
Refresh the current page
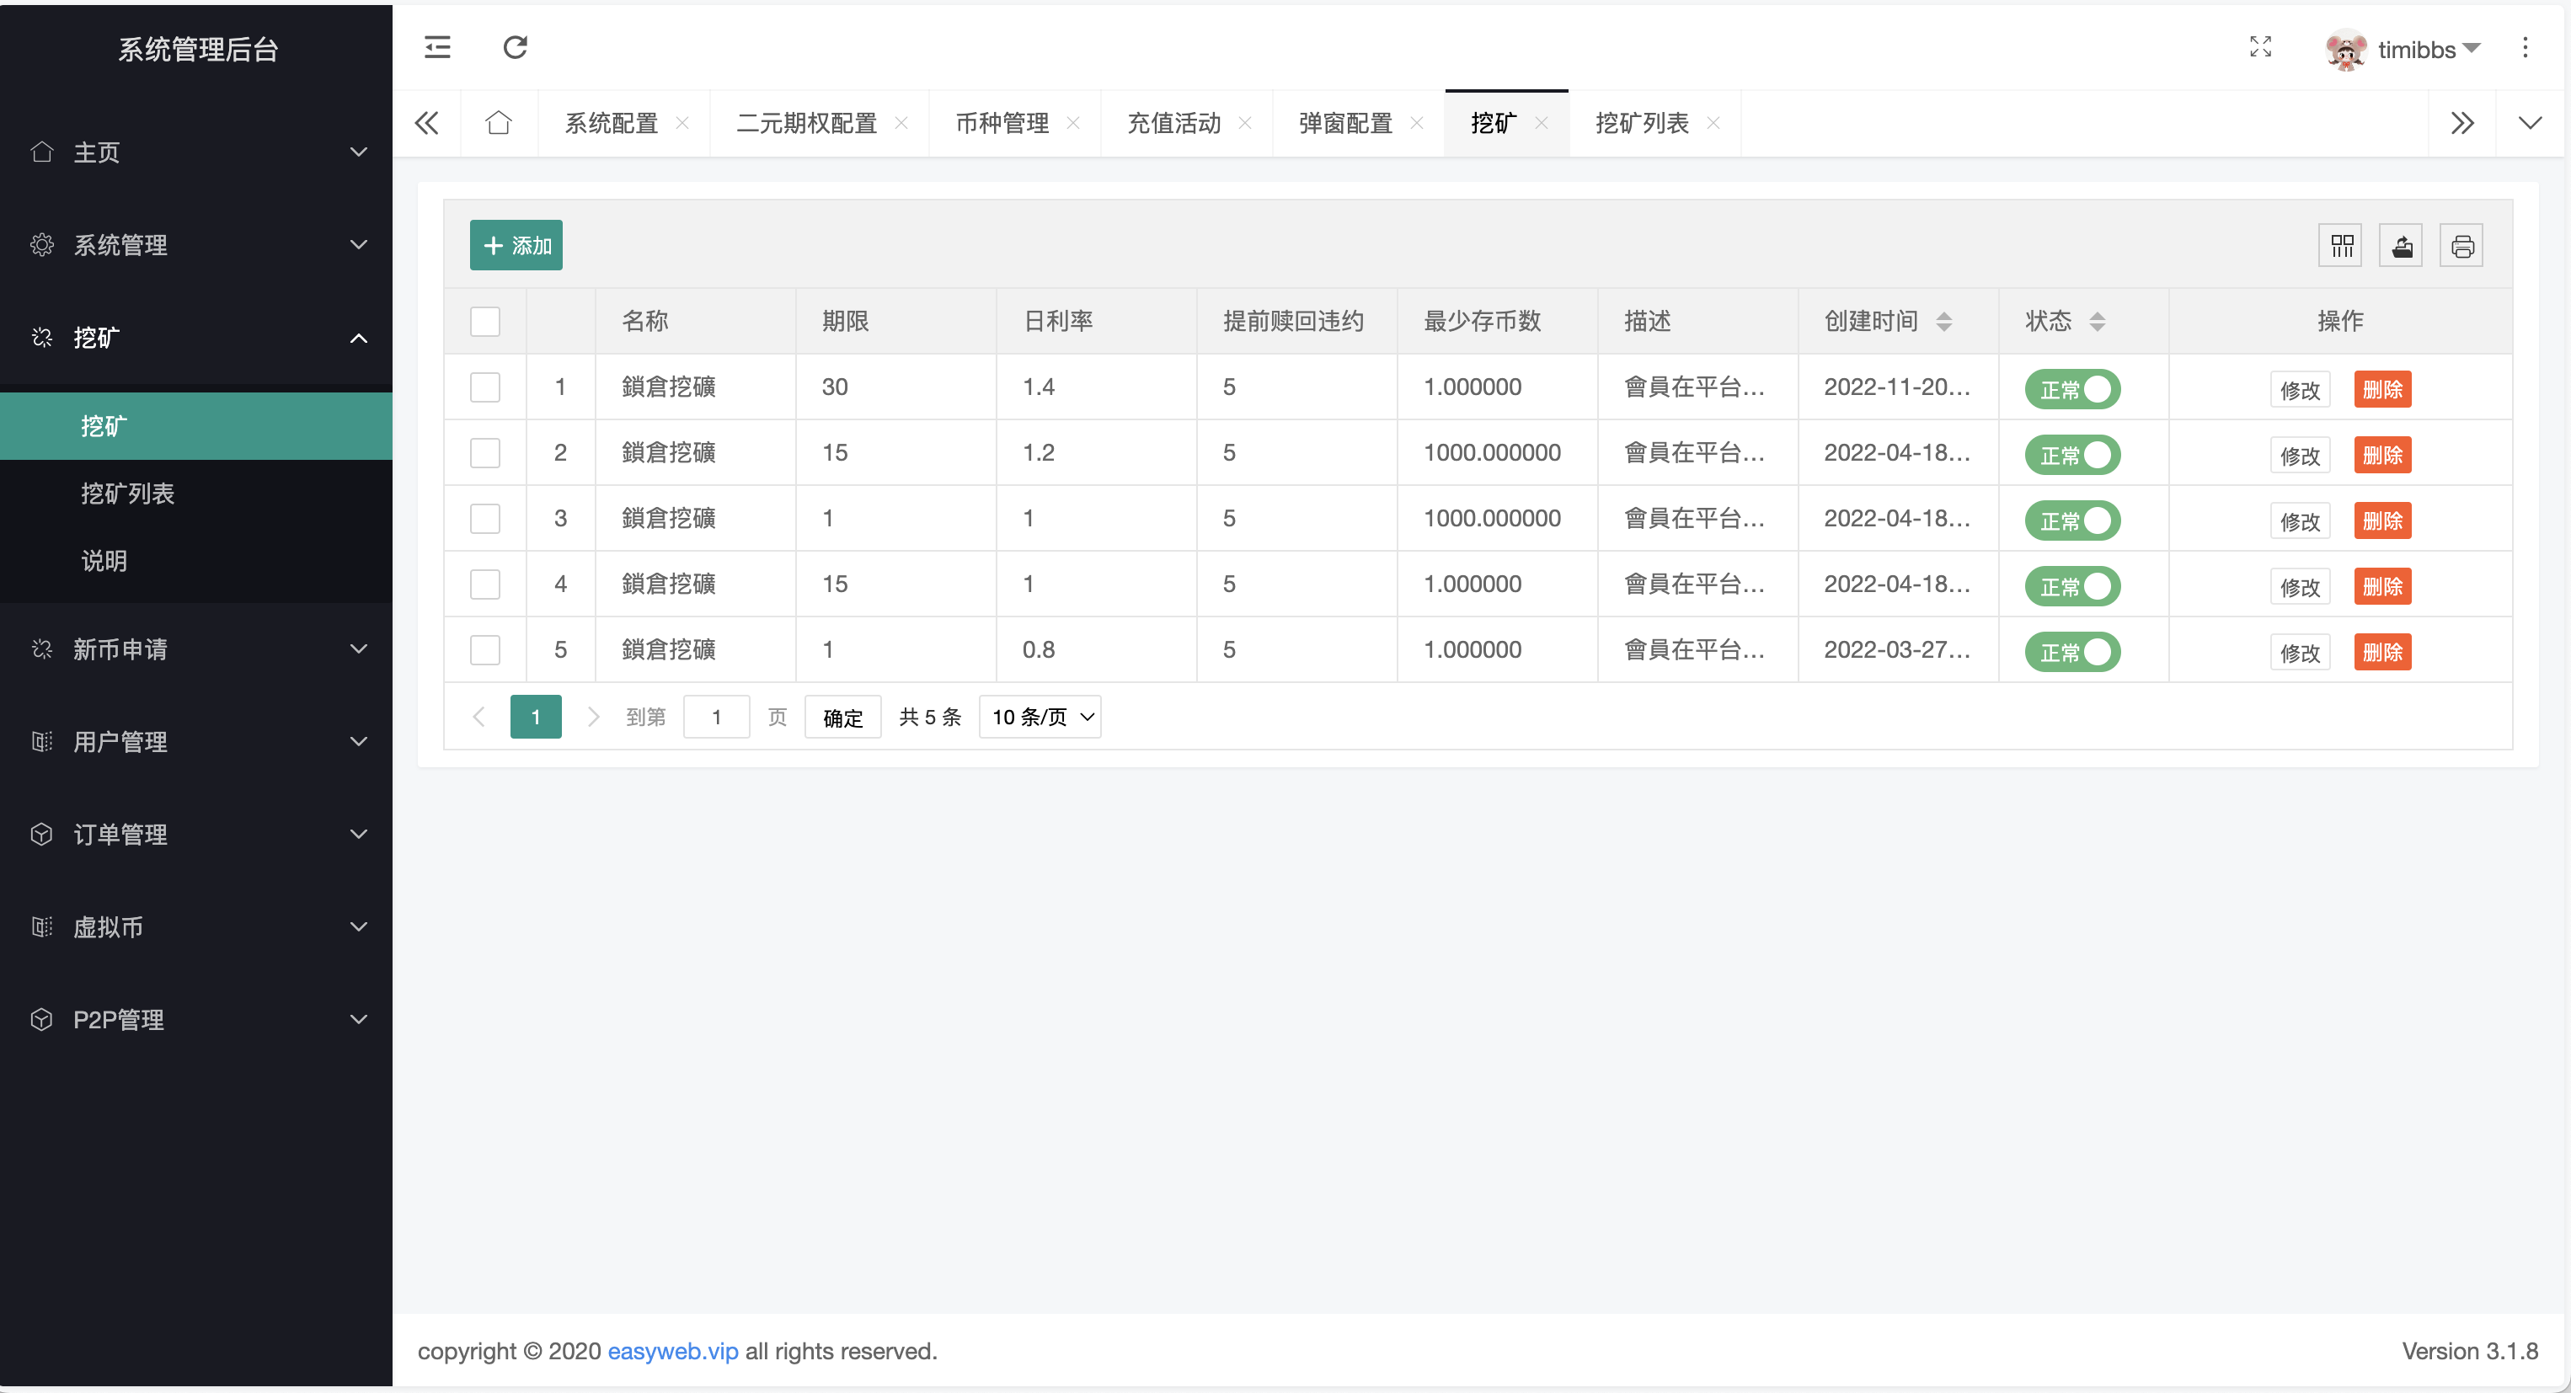click(515, 47)
